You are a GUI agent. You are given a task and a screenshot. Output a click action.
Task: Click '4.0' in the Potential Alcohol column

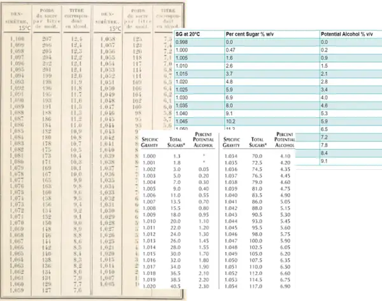click(x=324, y=97)
